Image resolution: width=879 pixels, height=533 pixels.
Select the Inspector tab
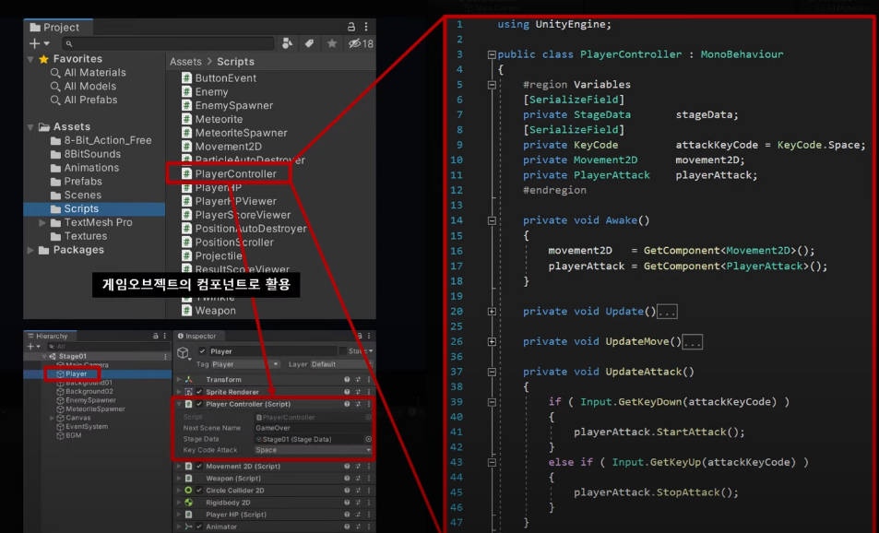point(197,336)
